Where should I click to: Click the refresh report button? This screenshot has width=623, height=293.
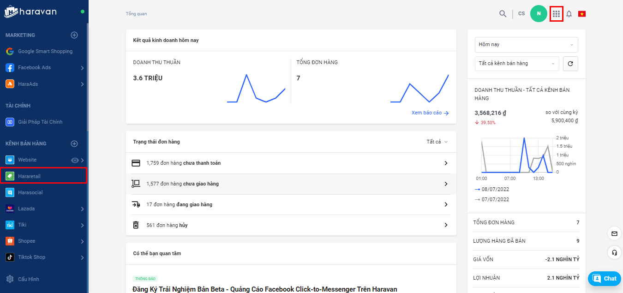(570, 64)
